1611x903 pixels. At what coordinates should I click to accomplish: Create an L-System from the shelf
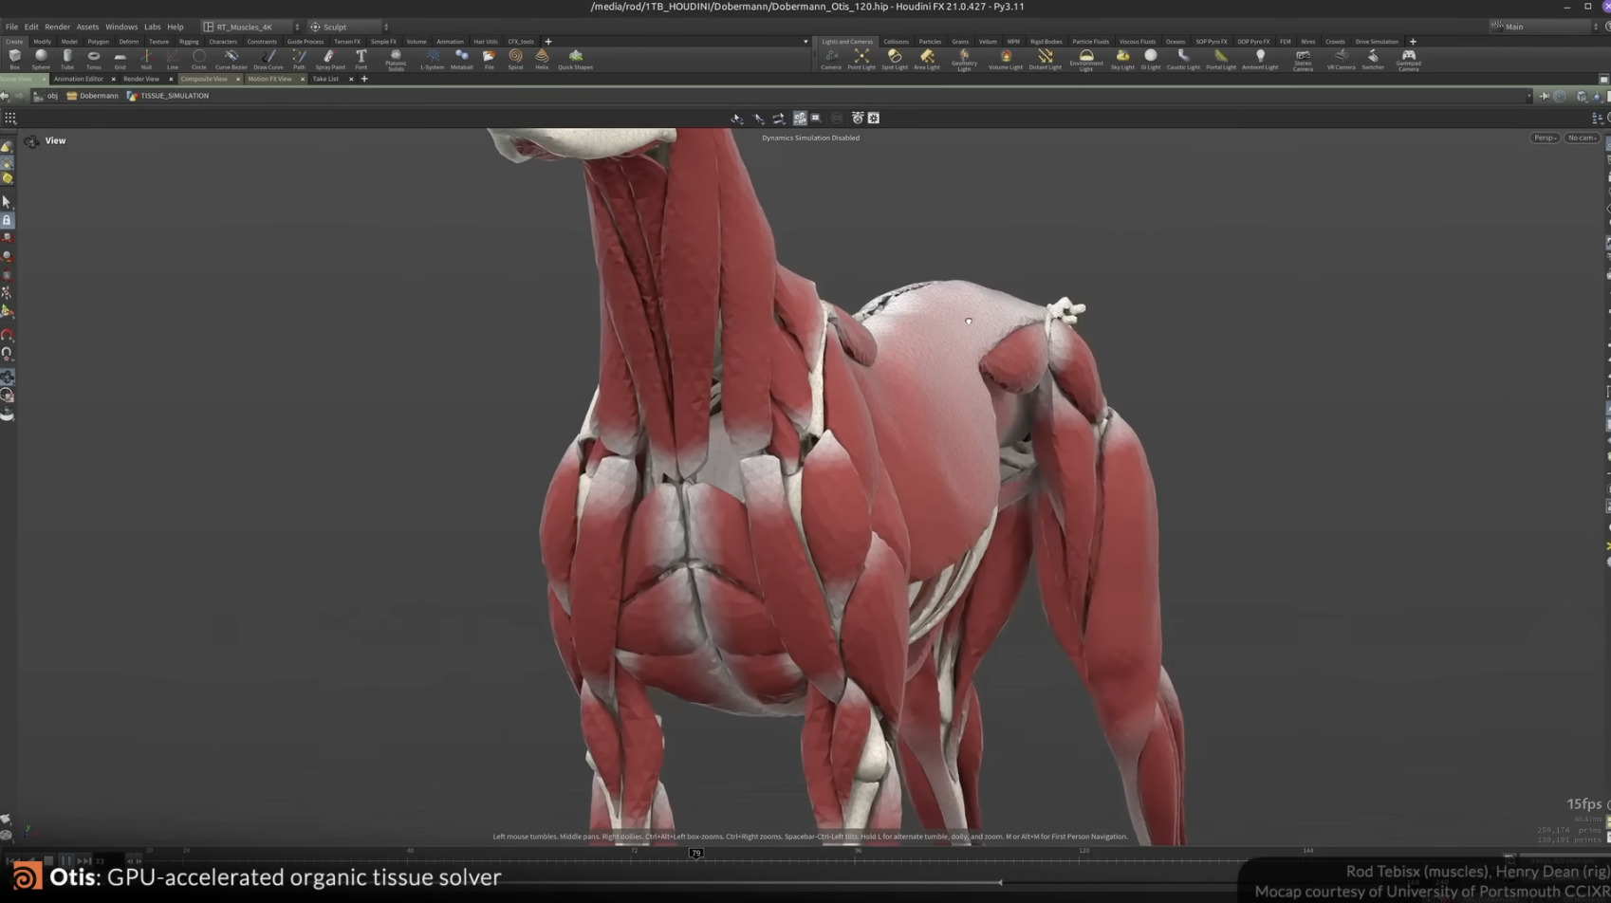click(x=432, y=60)
